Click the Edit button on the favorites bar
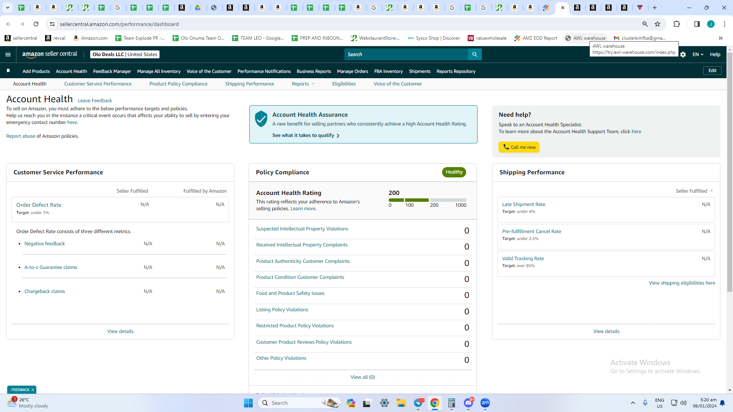This screenshot has height=412, width=733. (712, 71)
